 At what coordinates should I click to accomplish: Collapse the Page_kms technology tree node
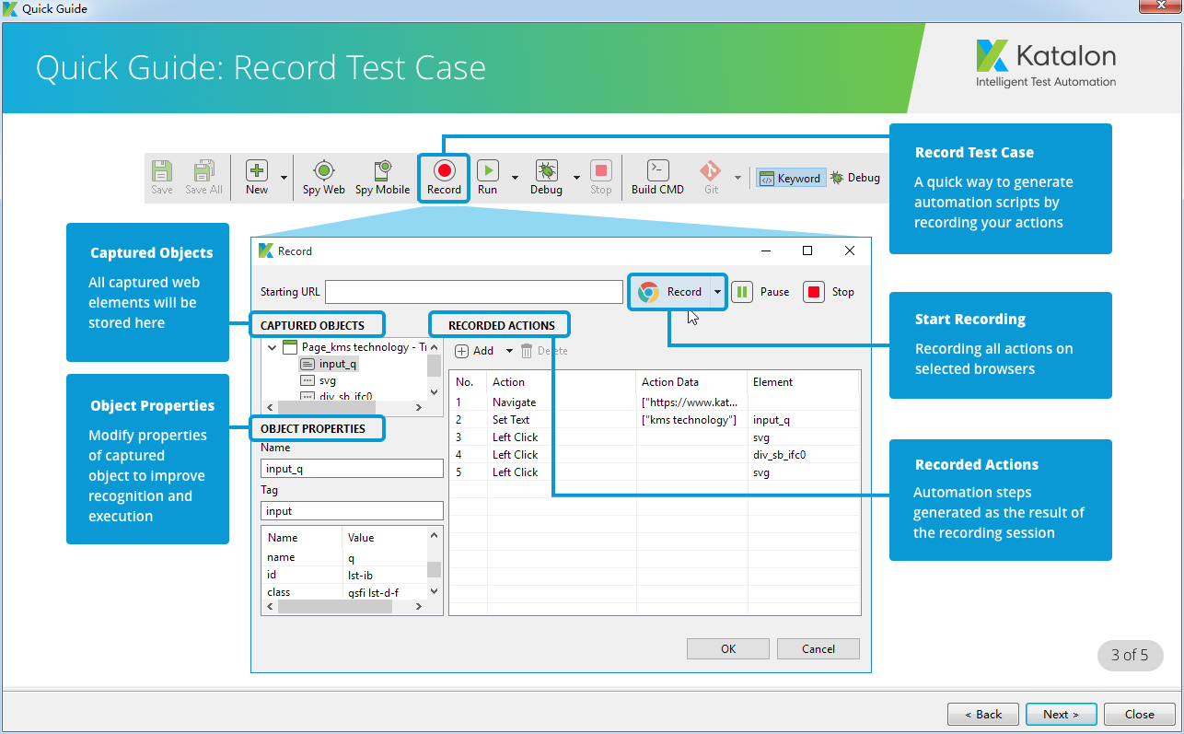click(x=272, y=347)
